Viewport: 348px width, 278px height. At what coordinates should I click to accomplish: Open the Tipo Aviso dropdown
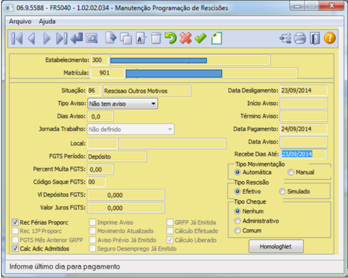pyautogui.click(x=123, y=104)
